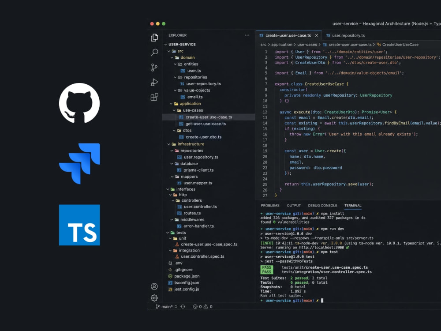Viewport: 441px width, 331px height.
Task: Click the src breadcrumb segment
Action: point(263,45)
